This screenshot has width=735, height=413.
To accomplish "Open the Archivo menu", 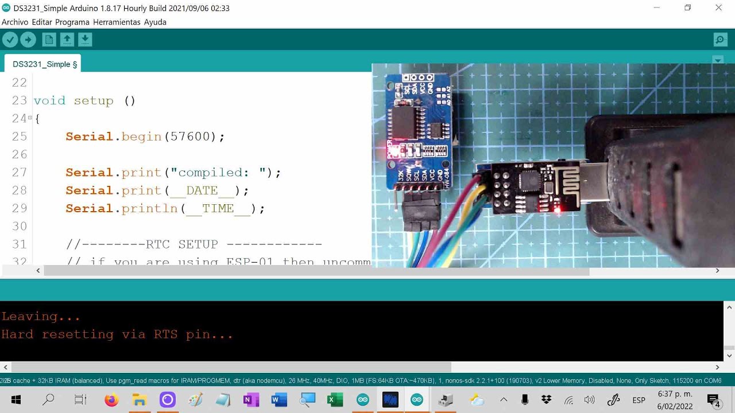I will point(16,22).
